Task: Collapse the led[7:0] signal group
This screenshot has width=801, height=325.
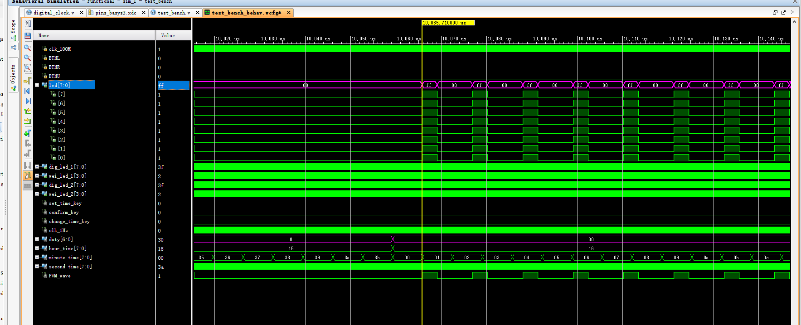Action: (x=37, y=85)
